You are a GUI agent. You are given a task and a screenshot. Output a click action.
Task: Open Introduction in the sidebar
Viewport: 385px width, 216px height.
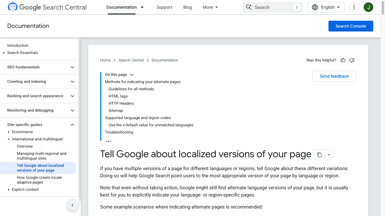(x=18, y=46)
